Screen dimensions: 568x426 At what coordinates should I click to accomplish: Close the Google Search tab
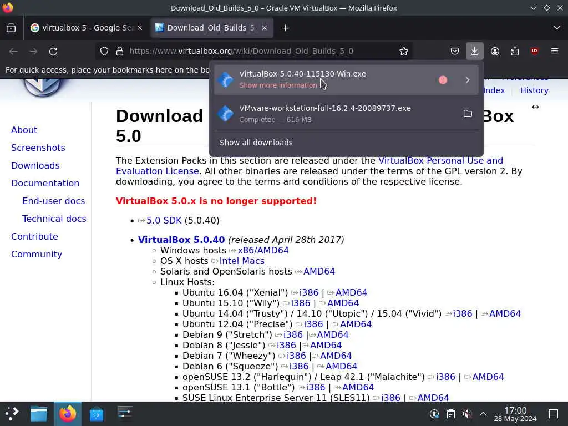point(140,28)
